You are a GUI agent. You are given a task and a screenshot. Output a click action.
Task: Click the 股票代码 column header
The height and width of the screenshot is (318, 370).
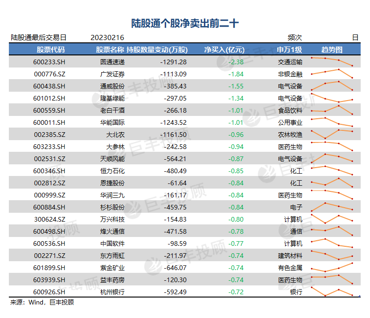(x=50, y=50)
